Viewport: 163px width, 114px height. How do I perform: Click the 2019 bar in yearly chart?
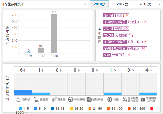coord(28,53)
